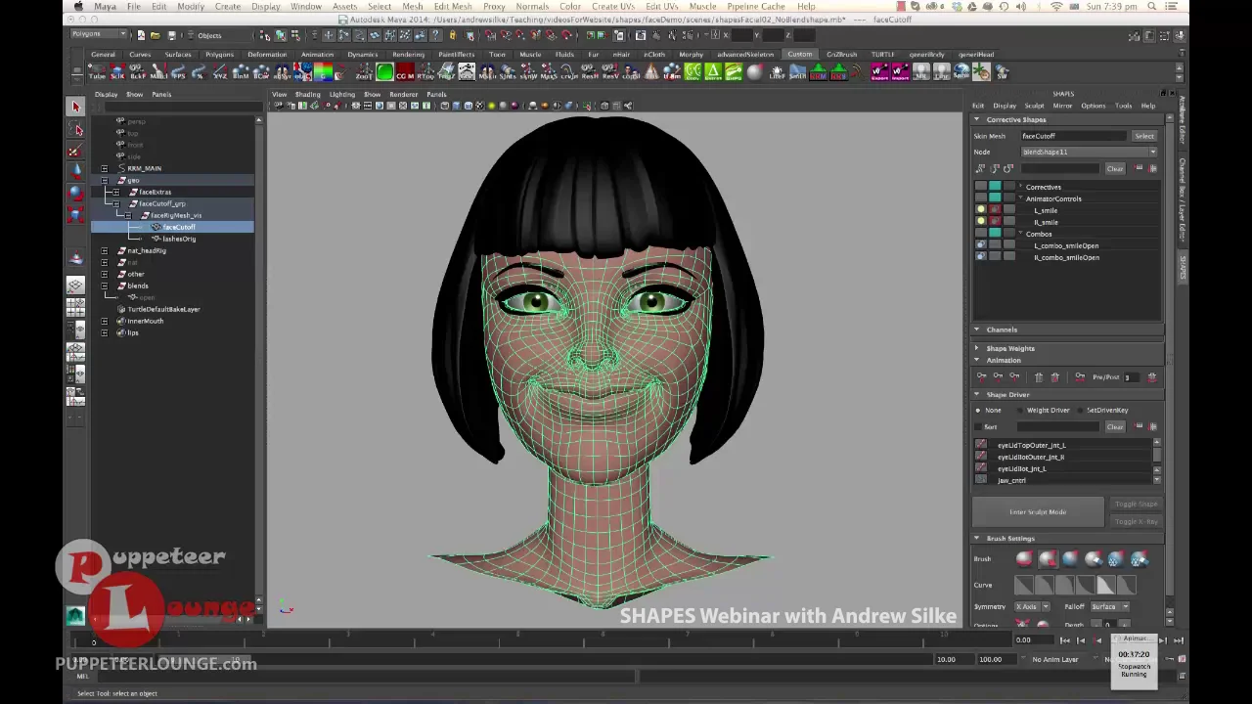Screen dimensions: 1252x704
Task: Open the Symmetry X Axis dropdown
Action: pyautogui.click(x=1032, y=606)
